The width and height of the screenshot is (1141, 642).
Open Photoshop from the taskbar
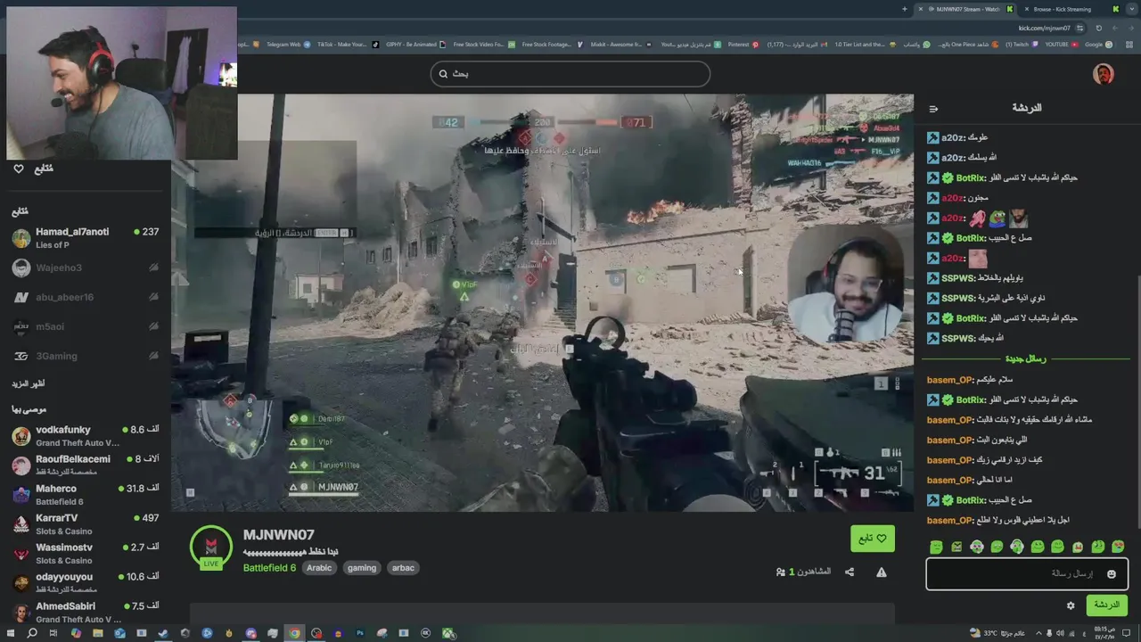click(360, 633)
